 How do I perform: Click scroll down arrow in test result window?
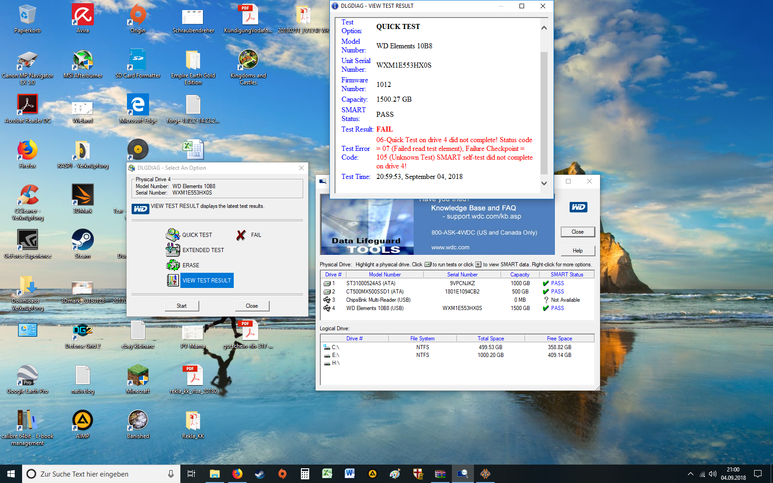pyautogui.click(x=544, y=183)
